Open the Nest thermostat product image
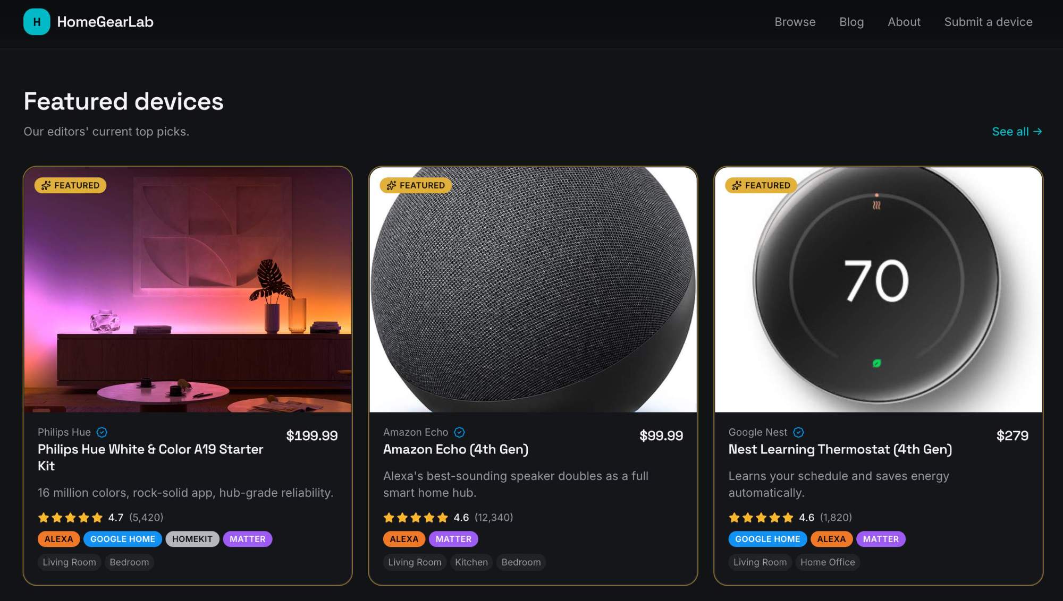The height and width of the screenshot is (601, 1063). [x=878, y=289]
